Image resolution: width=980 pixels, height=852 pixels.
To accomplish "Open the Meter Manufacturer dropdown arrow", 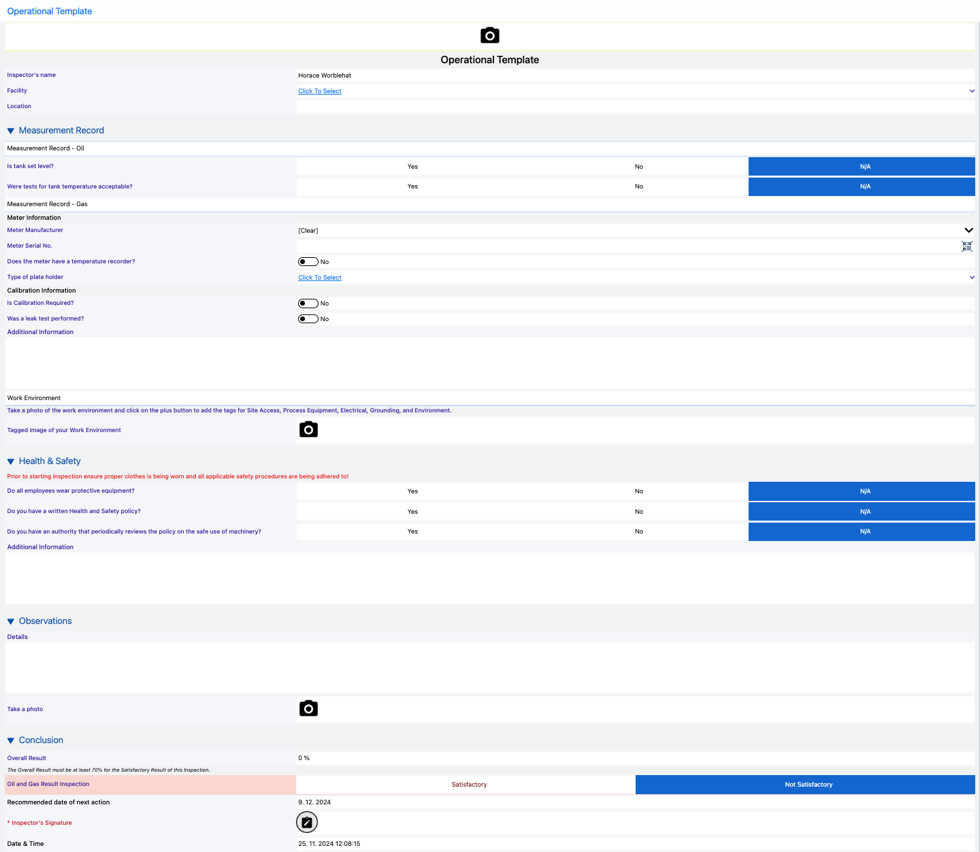I will tap(968, 231).
